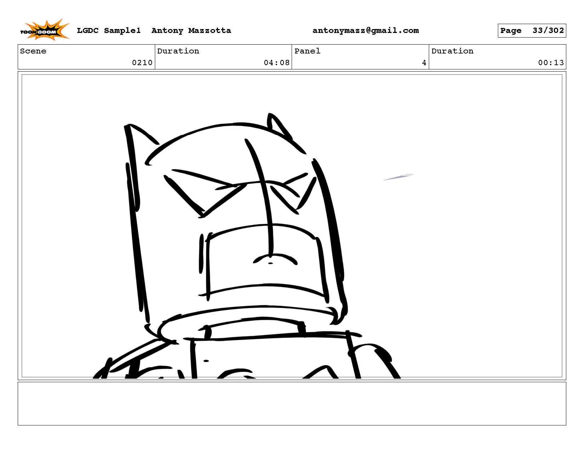Click the Duration label beside Panel

click(453, 51)
